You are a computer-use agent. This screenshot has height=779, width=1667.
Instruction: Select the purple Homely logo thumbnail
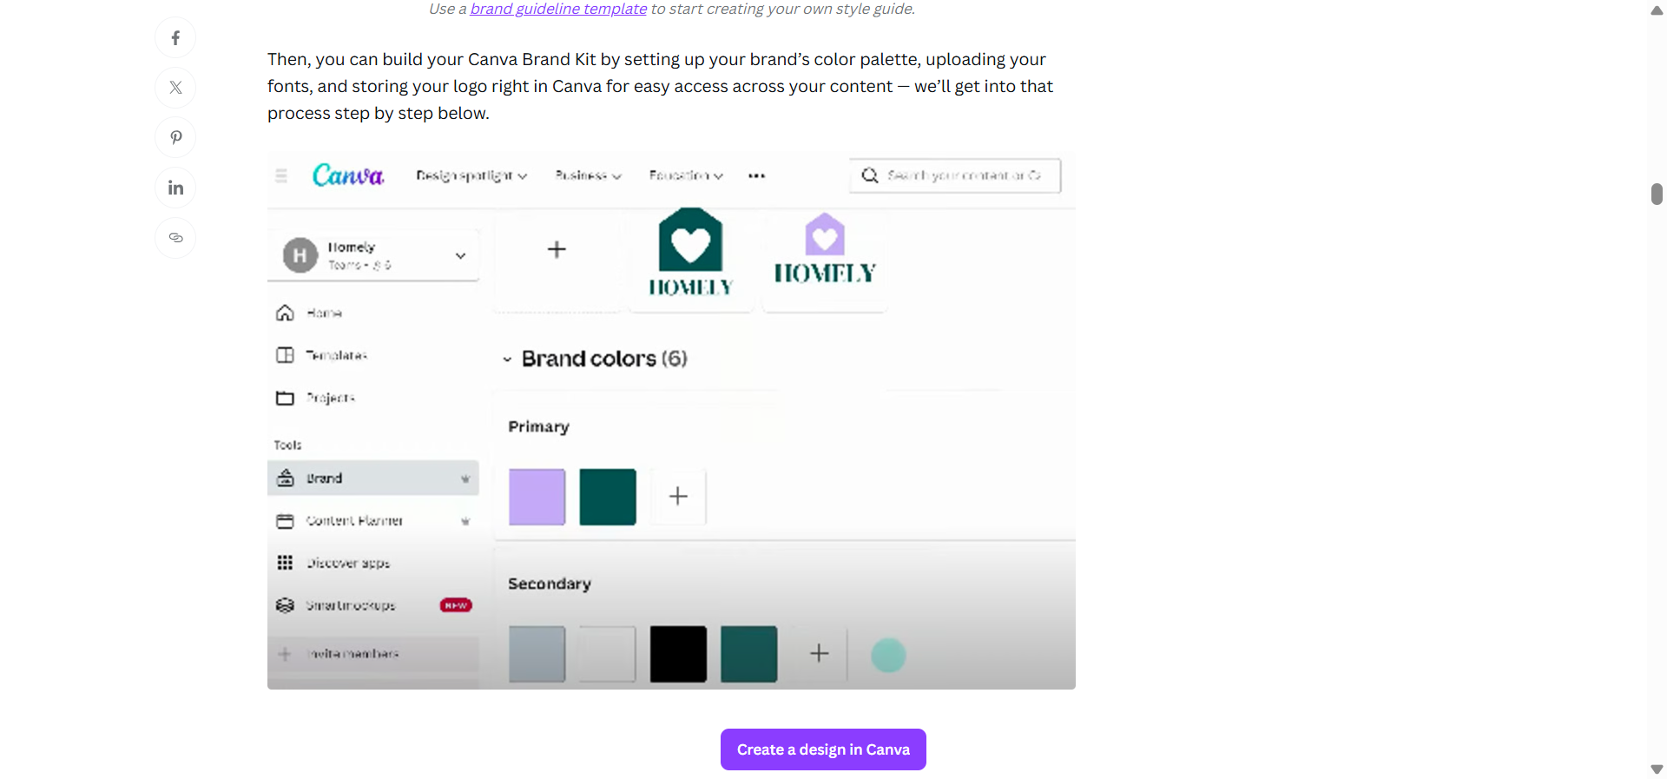click(x=825, y=250)
